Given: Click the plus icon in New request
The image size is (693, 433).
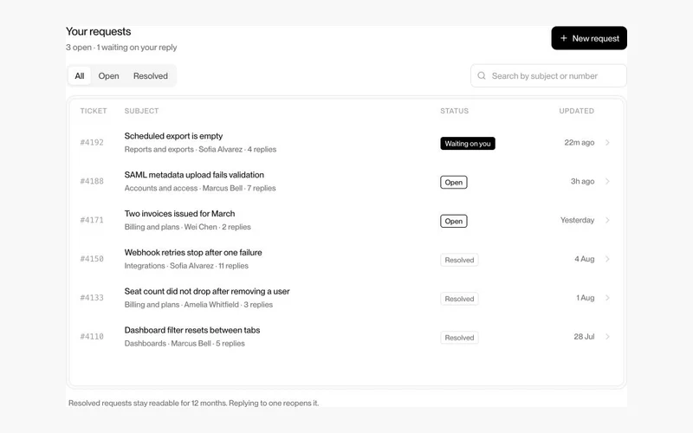Looking at the screenshot, I should pos(564,38).
